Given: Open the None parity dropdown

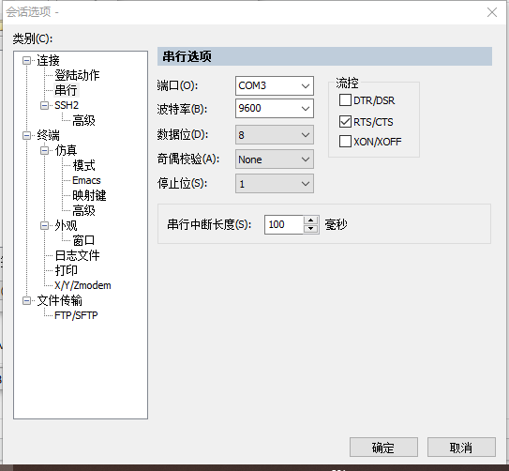Looking at the screenshot, I should [x=275, y=160].
